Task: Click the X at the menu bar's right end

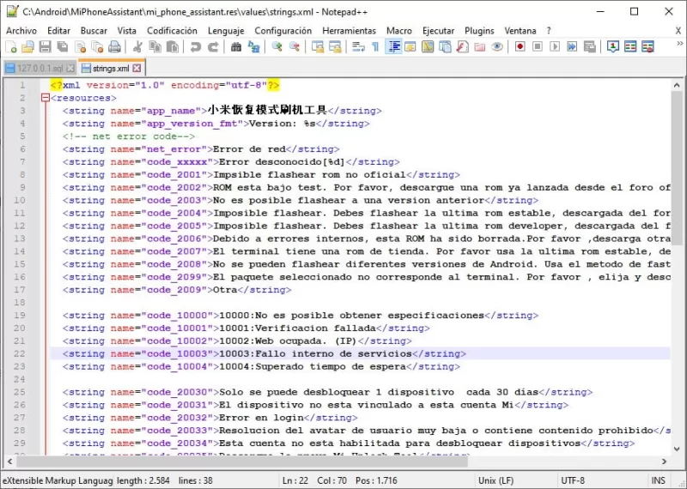Action: tap(678, 31)
